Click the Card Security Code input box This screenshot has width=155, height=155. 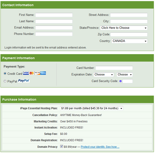click(x=128, y=81)
